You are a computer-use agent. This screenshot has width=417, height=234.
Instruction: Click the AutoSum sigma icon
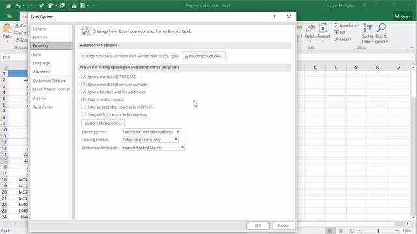[x=336, y=25]
